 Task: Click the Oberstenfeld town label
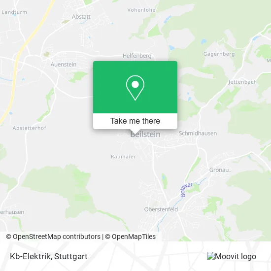tap(161, 209)
